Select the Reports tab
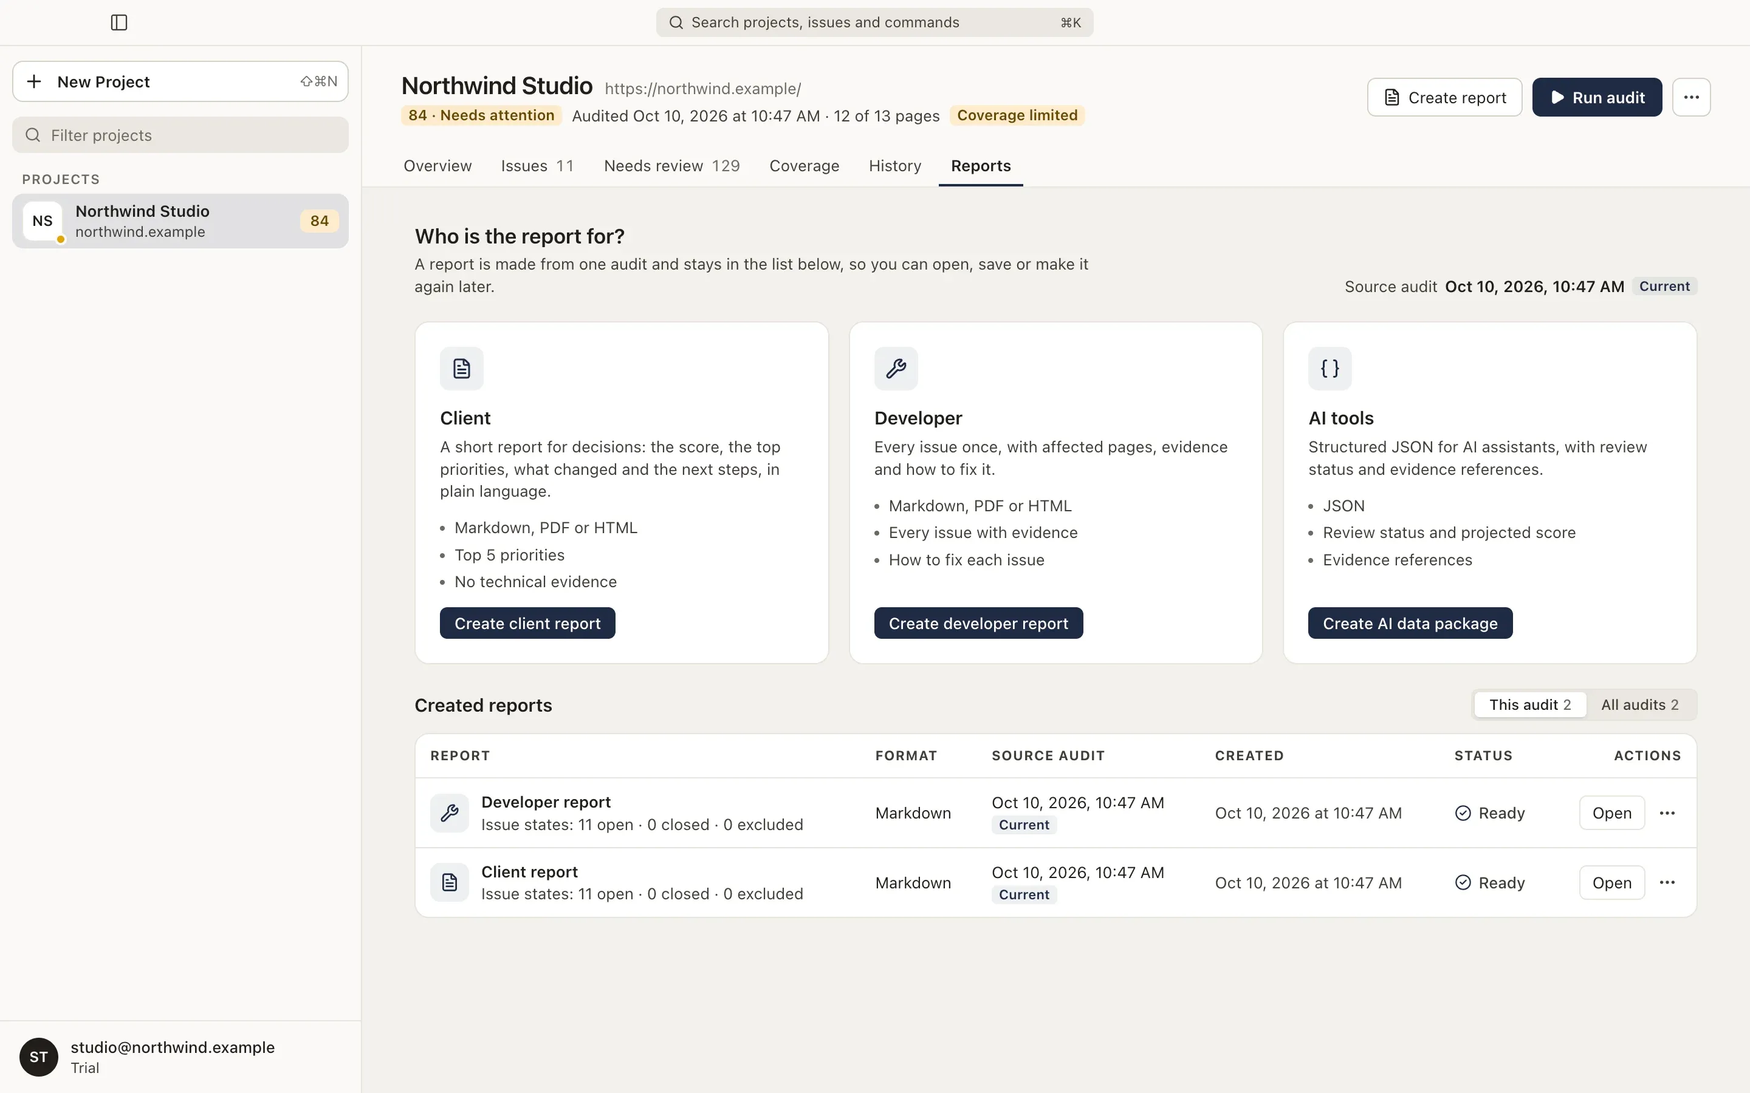 tap(981, 166)
